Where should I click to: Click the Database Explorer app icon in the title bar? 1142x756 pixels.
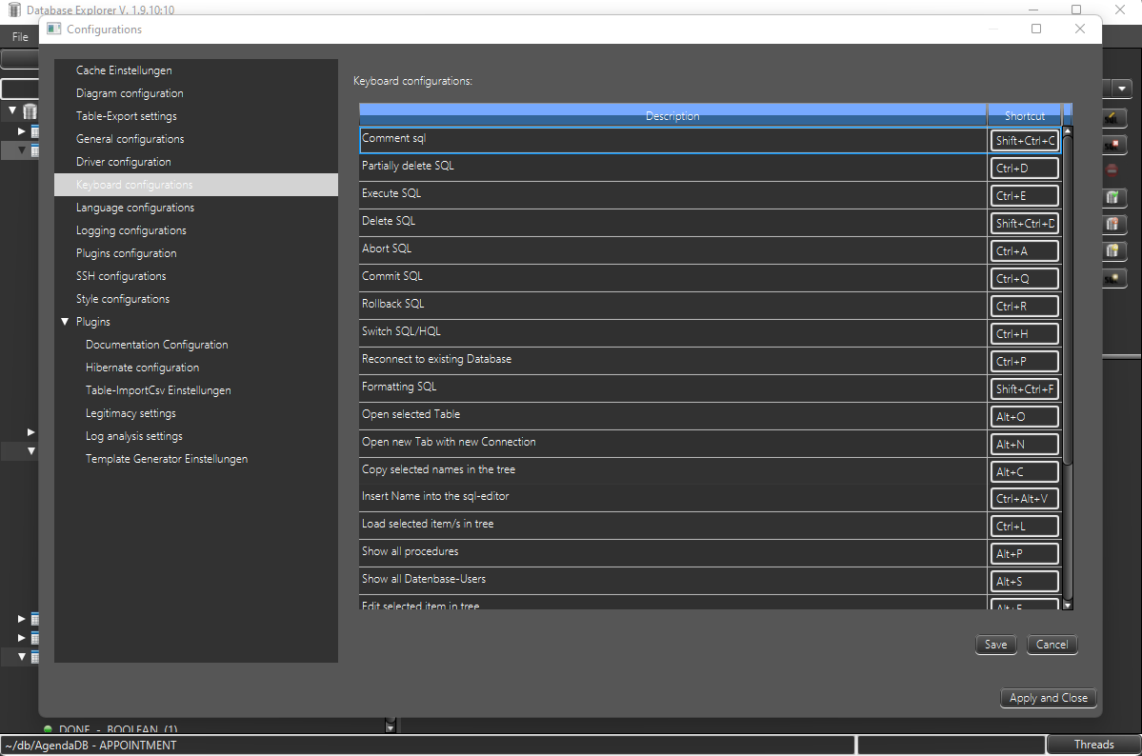coord(14,10)
